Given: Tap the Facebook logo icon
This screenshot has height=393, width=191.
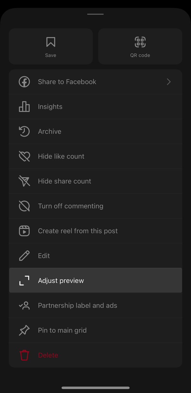Looking at the screenshot, I should pyautogui.click(x=24, y=82).
